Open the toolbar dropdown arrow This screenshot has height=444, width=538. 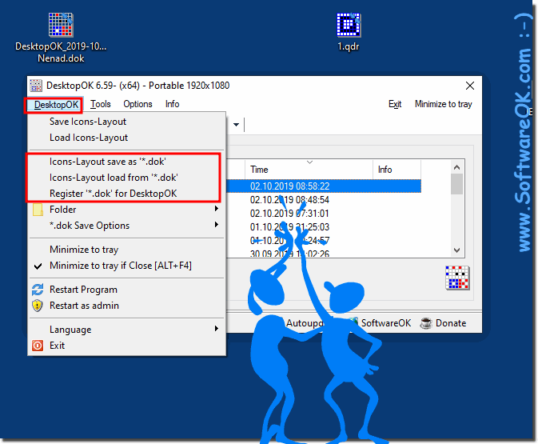pos(236,125)
